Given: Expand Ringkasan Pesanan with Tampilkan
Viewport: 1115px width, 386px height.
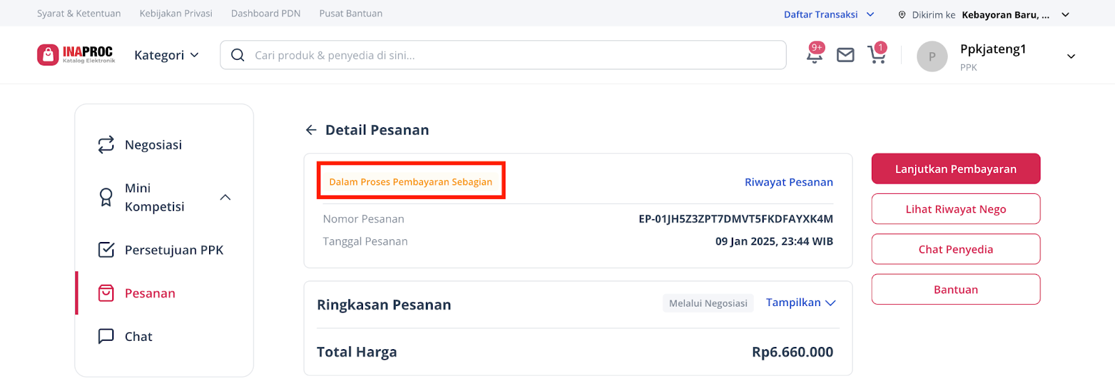Looking at the screenshot, I should tap(801, 303).
